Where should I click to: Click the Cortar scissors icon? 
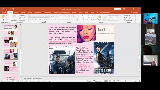7,15
